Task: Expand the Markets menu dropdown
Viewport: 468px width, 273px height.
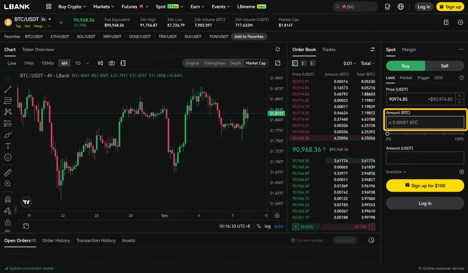Action: (x=103, y=7)
